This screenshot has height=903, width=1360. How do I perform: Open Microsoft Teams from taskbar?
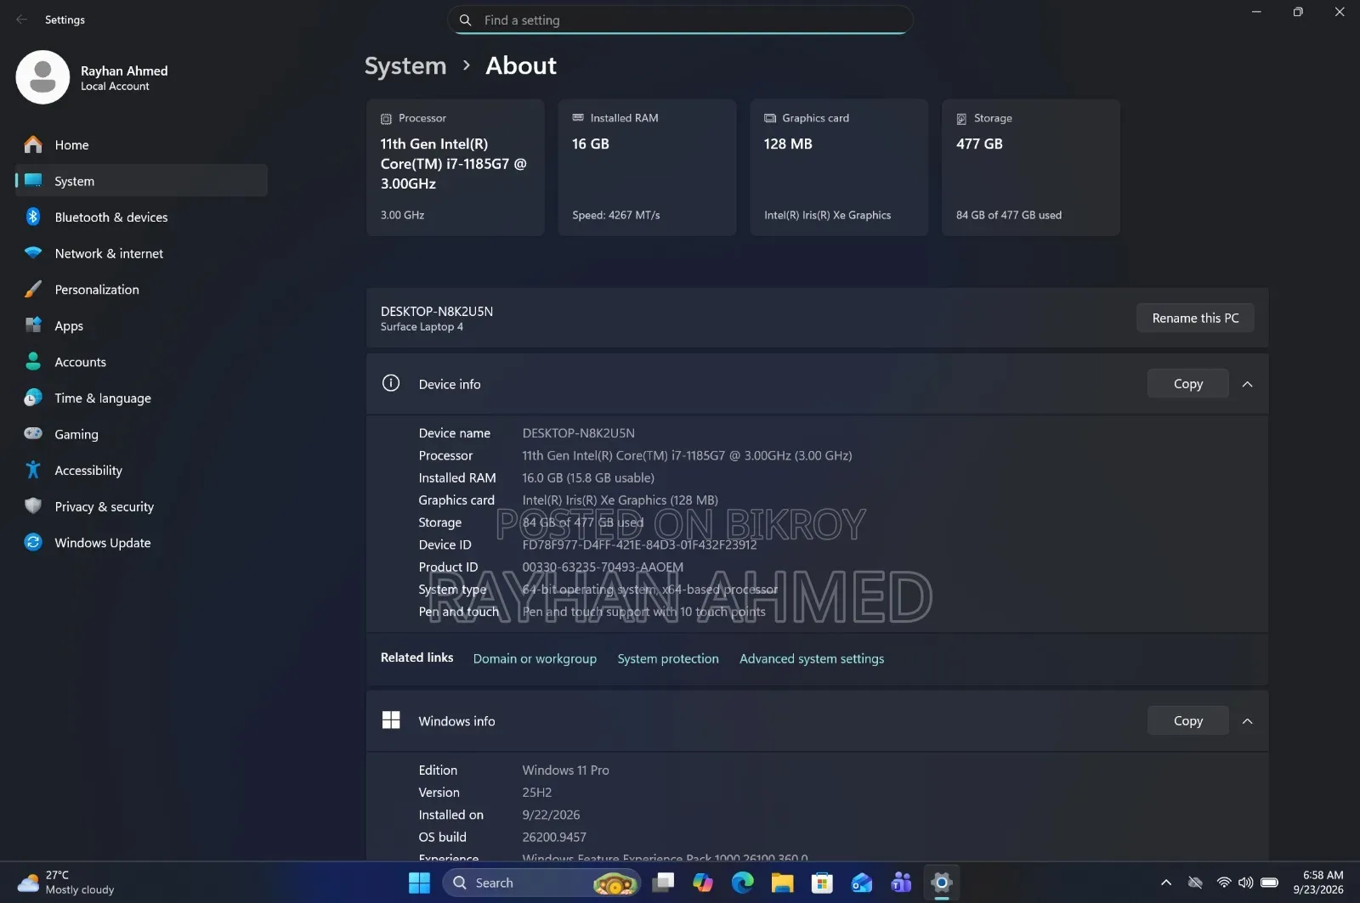click(902, 883)
